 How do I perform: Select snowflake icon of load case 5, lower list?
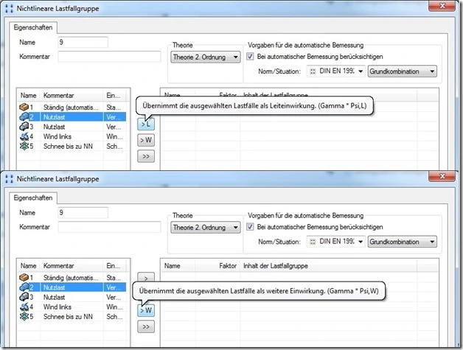(24, 316)
